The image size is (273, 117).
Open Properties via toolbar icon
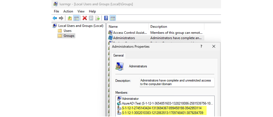91,18
